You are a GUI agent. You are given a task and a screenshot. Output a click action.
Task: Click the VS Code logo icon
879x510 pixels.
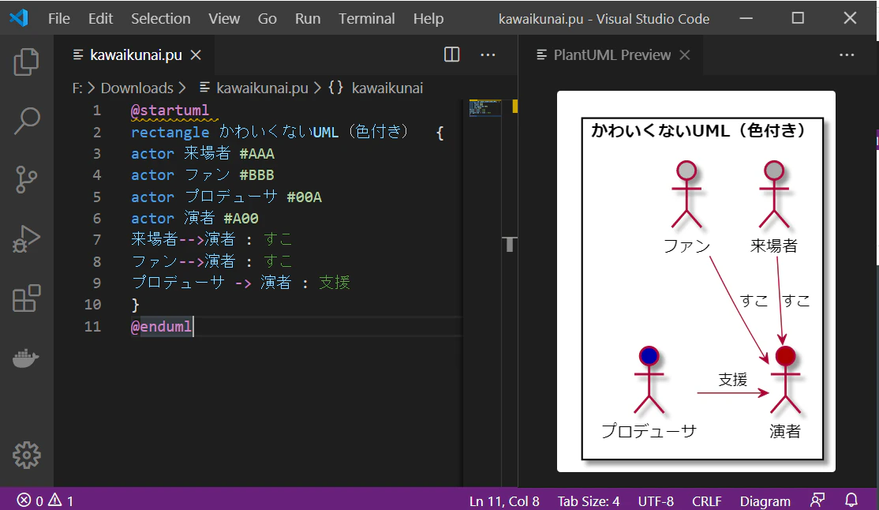19,18
